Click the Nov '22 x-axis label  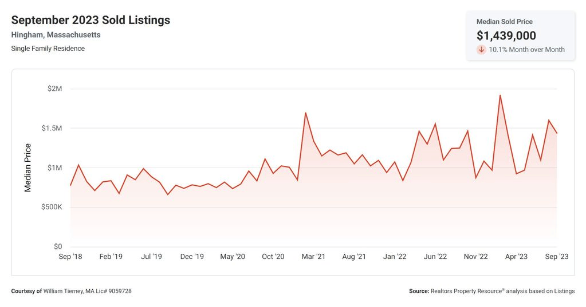[x=475, y=257]
